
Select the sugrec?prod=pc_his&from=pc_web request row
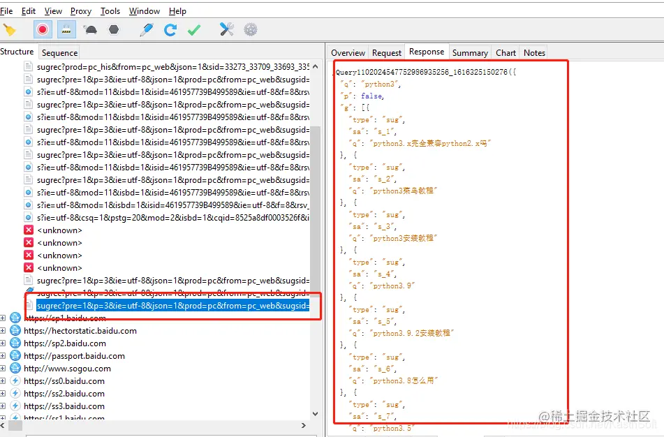[172, 67]
